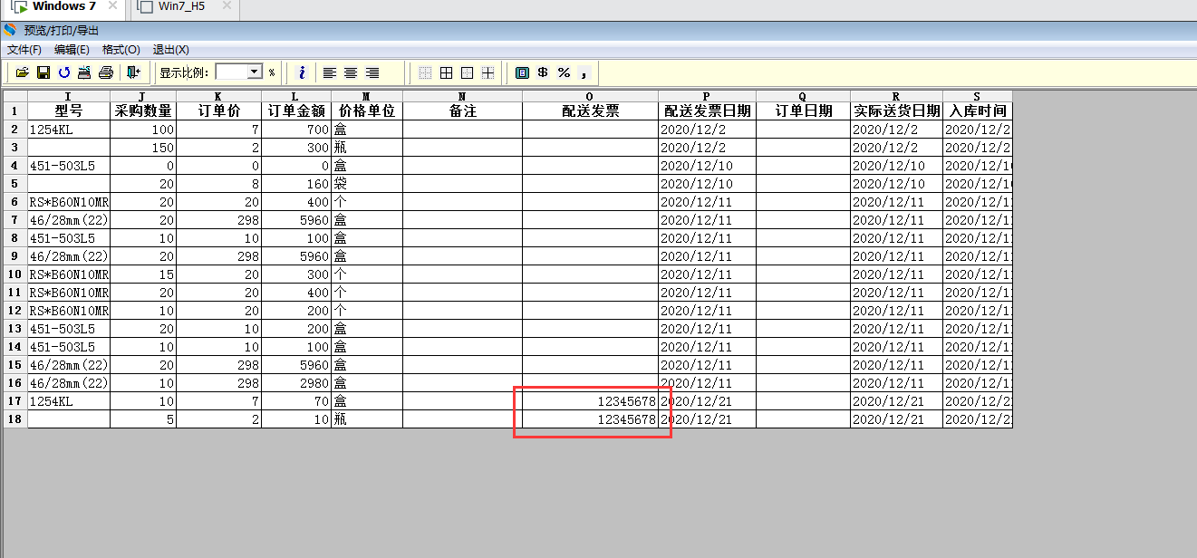
Task: Select row header 2
Action: 14,130
